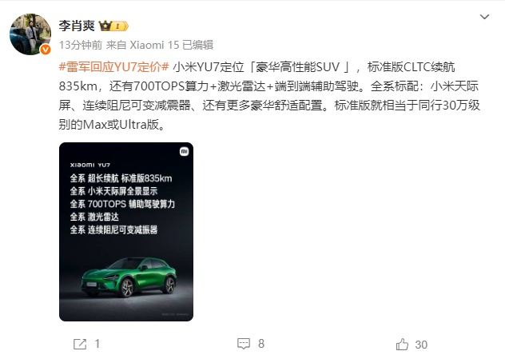Open the comments speech bubble icon
The width and height of the screenshot is (505, 359).
[x=244, y=344]
